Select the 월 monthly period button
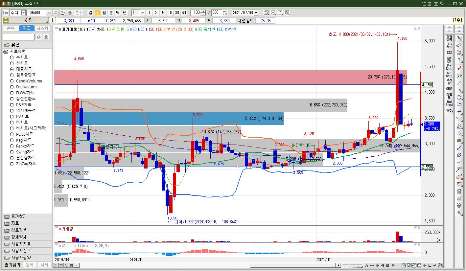The width and height of the screenshot is (466, 271). 104,13
